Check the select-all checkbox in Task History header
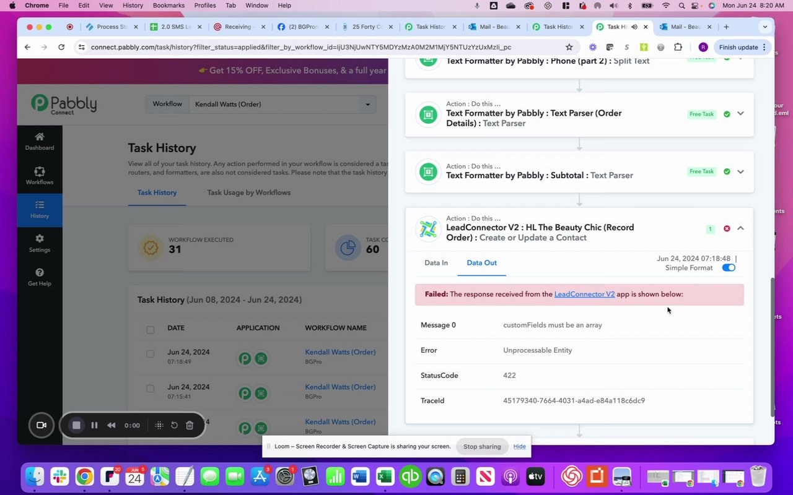 click(x=150, y=330)
